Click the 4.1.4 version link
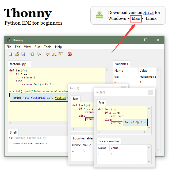Image resolution: width=169 pixels, height=171 pixels. coord(148,13)
